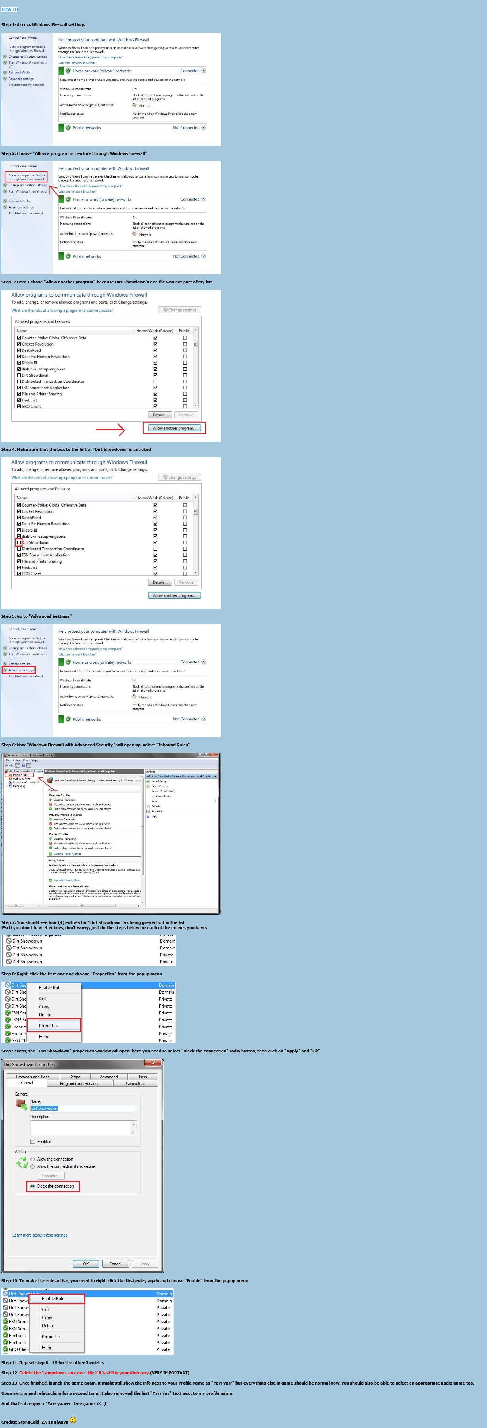Click Advanced settings link in Step 5 sidebar

pos(21,670)
